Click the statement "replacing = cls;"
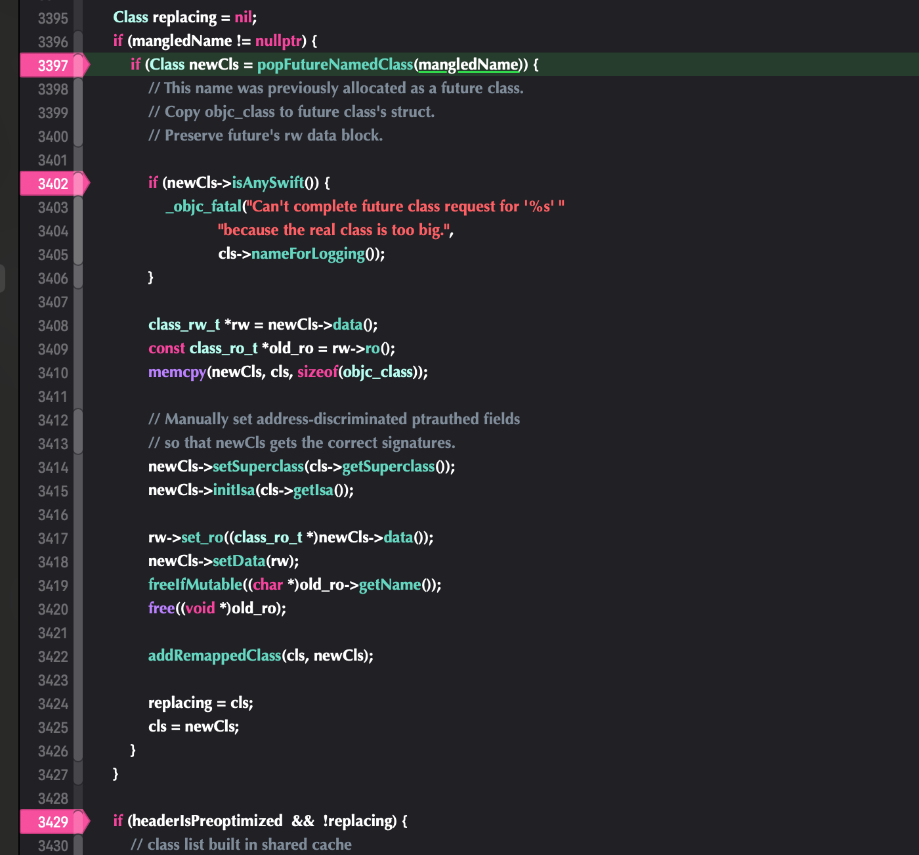The image size is (919, 855). (201, 703)
